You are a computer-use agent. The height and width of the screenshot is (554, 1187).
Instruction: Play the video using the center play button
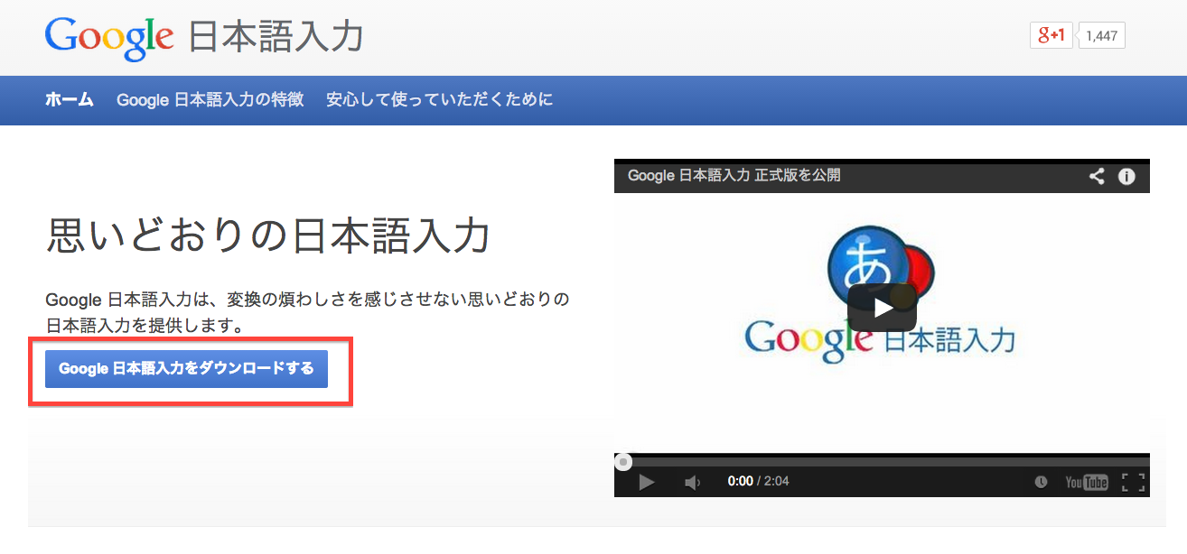(882, 309)
